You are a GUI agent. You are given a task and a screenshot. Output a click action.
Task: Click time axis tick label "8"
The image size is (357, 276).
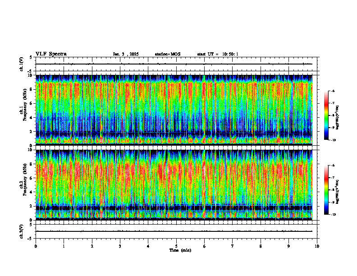[x=261, y=246]
